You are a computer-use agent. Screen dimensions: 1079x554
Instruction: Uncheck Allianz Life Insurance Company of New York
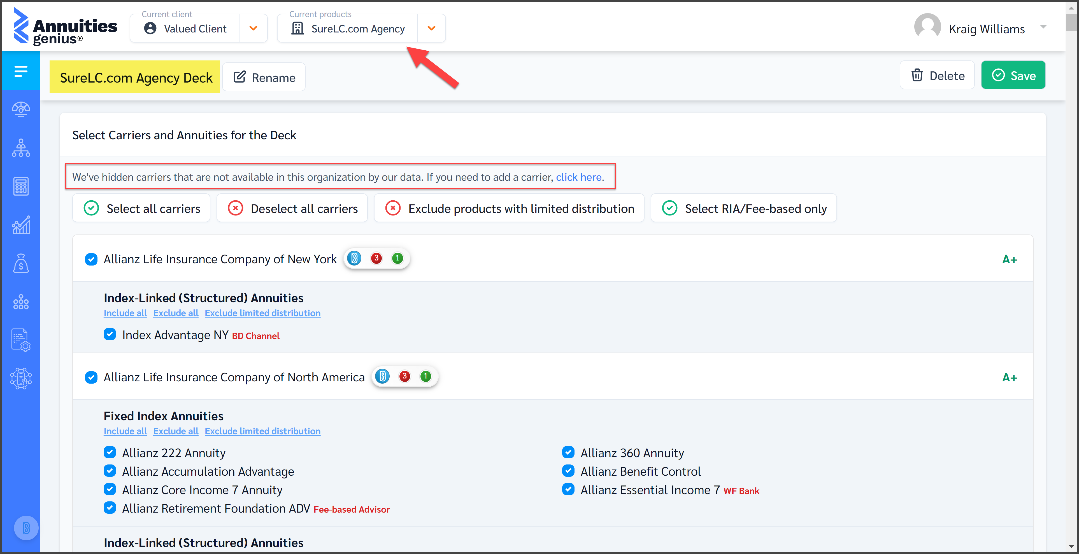[91, 259]
